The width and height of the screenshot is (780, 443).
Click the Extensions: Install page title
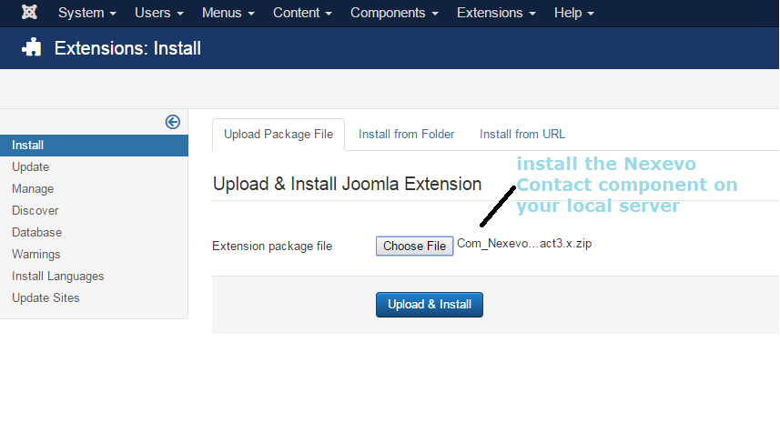click(x=127, y=48)
